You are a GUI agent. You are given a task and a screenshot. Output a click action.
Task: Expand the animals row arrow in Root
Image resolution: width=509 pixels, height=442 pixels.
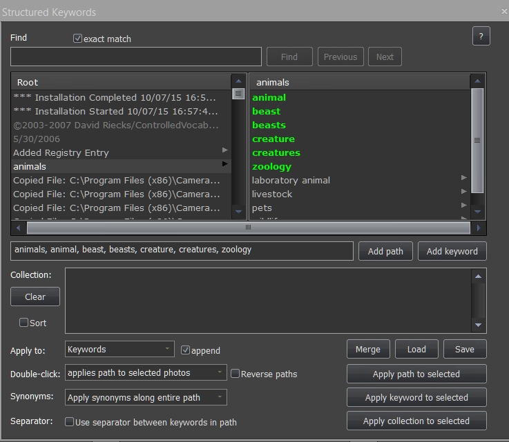click(x=224, y=163)
